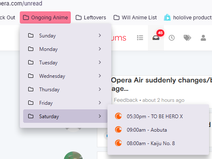Viewport: 212px width, 159px height.
Task: Click the Leftovers folder icon
Action: 78,18
